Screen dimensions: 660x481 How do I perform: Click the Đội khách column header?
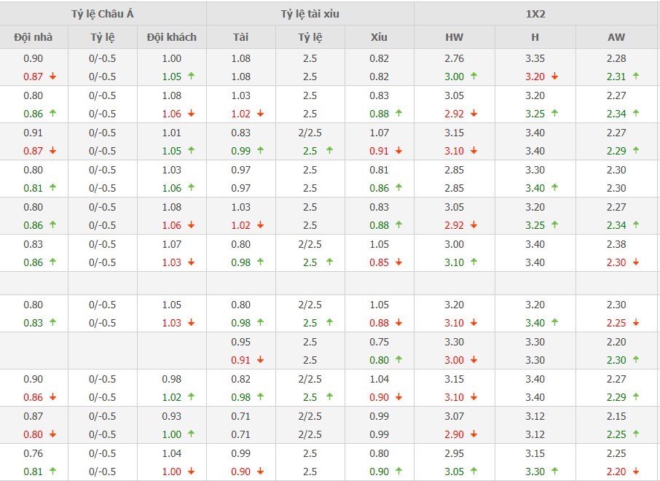(x=171, y=37)
